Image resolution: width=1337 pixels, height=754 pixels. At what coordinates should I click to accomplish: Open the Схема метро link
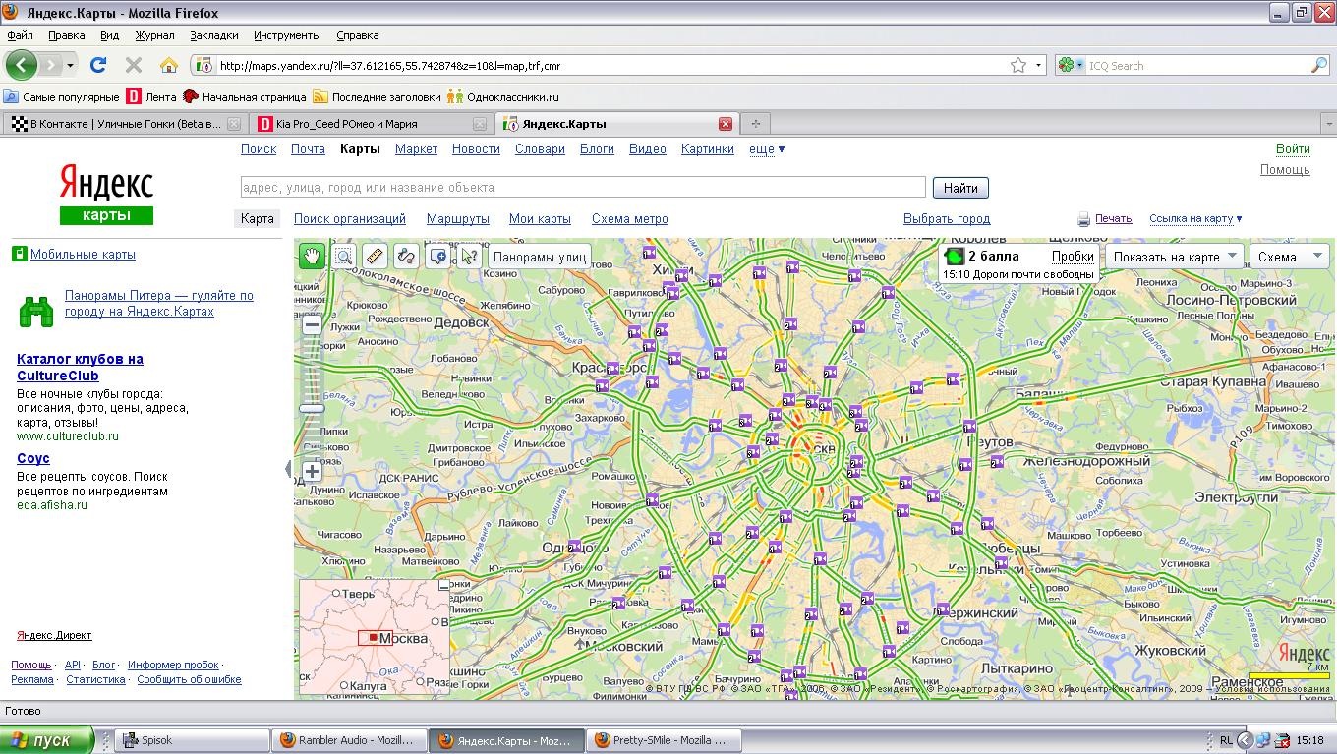(629, 219)
